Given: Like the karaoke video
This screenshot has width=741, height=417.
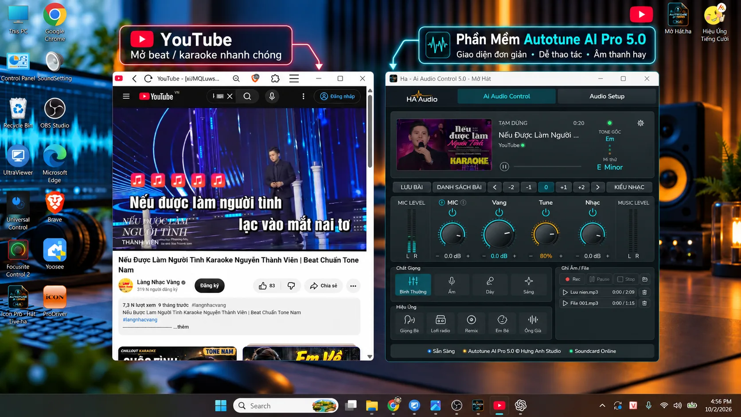Looking at the screenshot, I should [267, 286].
